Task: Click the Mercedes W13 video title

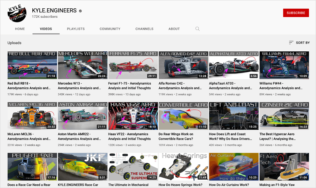Action: 79,86
